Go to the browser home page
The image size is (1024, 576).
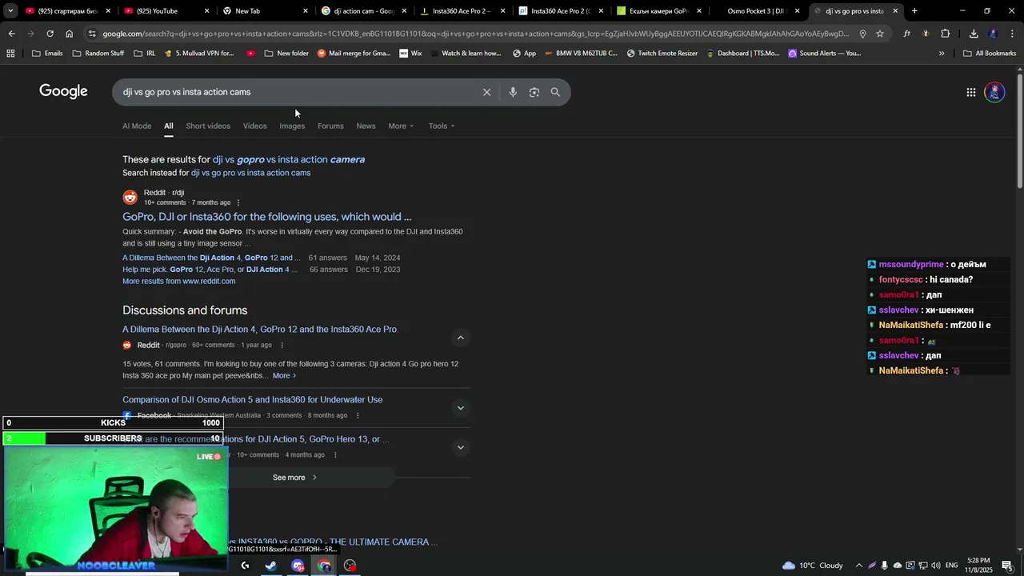(x=70, y=34)
